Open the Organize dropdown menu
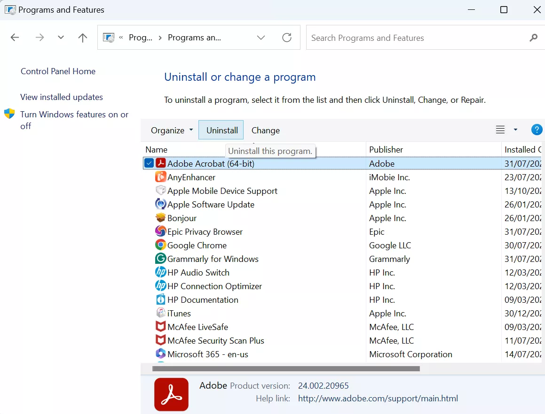The height and width of the screenshot is (414, 545). tap(171, 130)
